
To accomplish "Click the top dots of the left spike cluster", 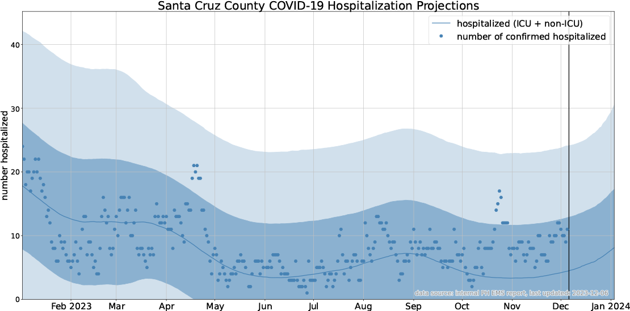I will coord(195,165).
